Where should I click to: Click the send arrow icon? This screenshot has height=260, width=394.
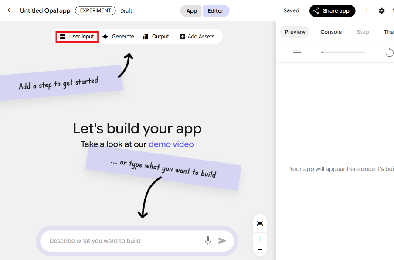click(x=222, y=241)
